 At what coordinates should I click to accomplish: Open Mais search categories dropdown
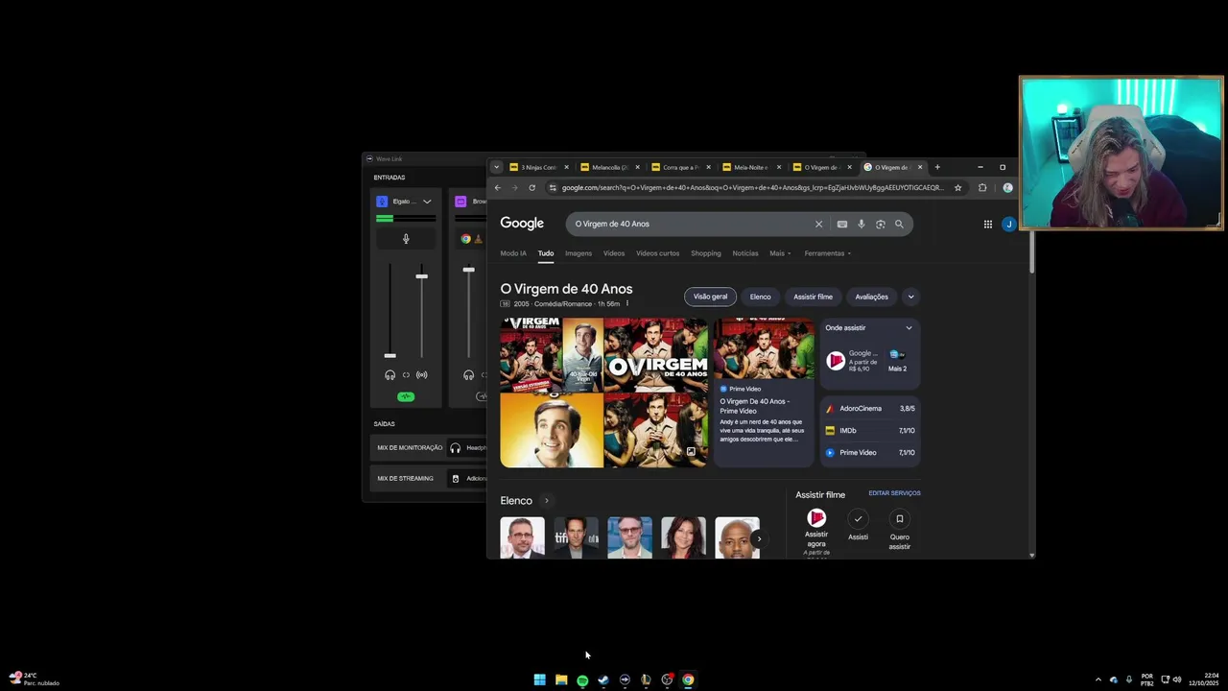click(x=780, y=253)
